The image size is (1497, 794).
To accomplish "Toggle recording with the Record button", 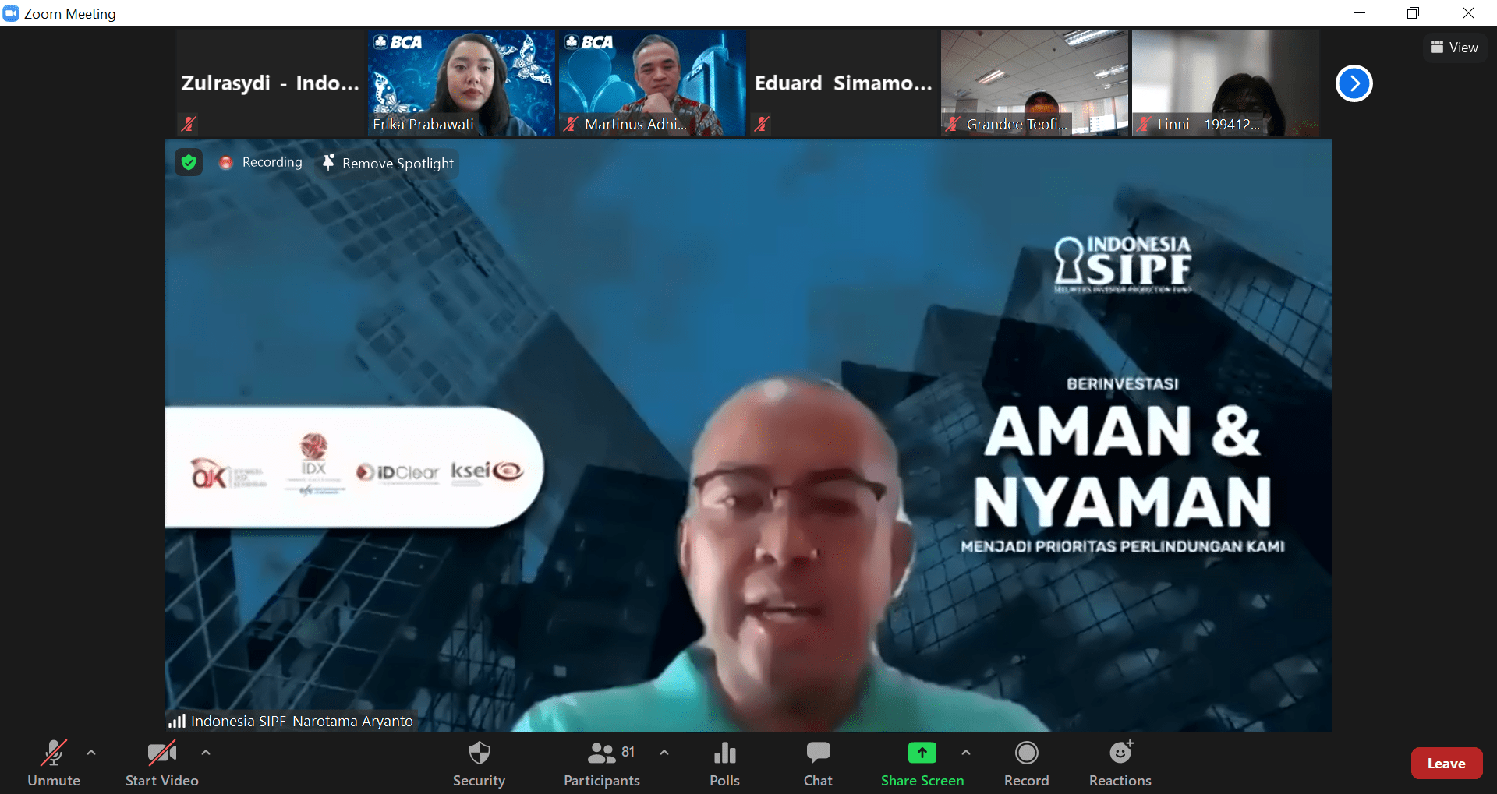I will click(x=1026, y=763).
